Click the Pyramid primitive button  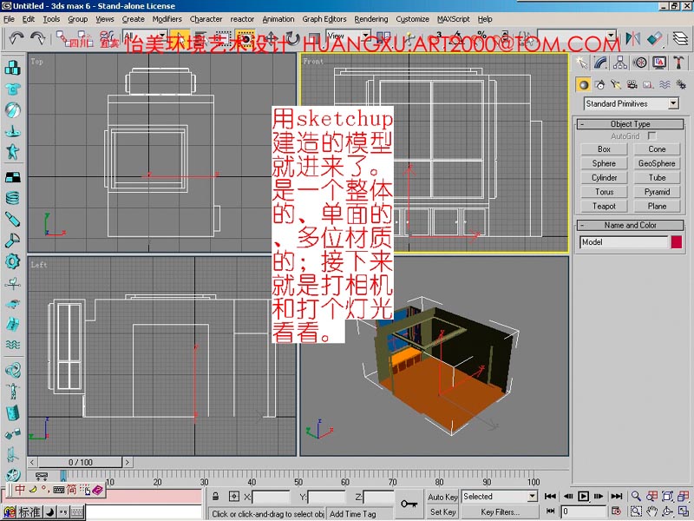tap(657, 192)
